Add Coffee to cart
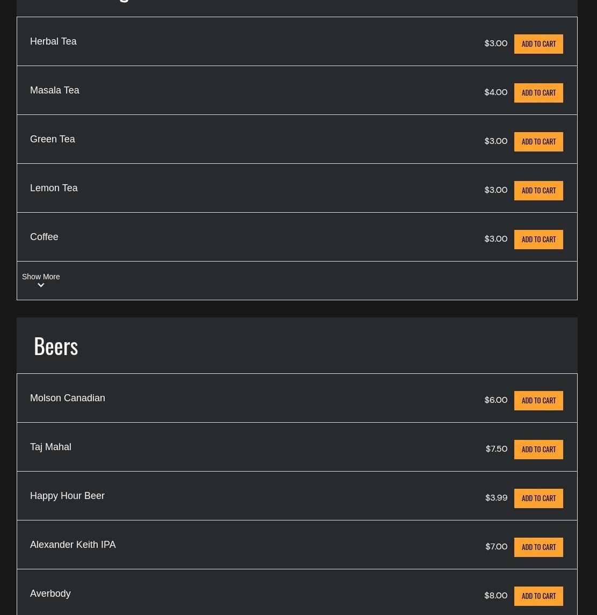The image size is (597, 615). click(x=538, y=240)
